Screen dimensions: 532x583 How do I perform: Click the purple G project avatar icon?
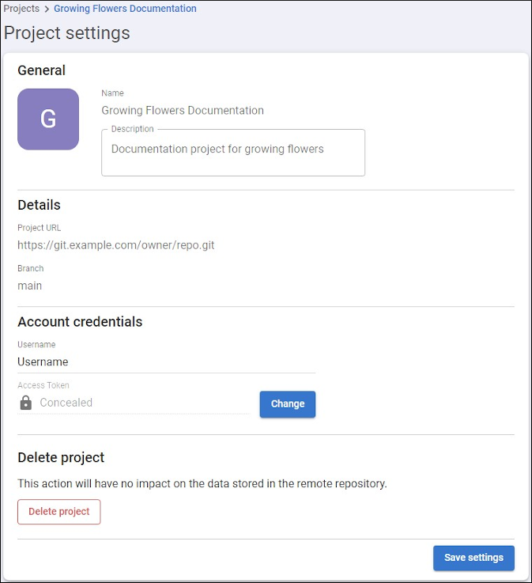coord(48,119)
